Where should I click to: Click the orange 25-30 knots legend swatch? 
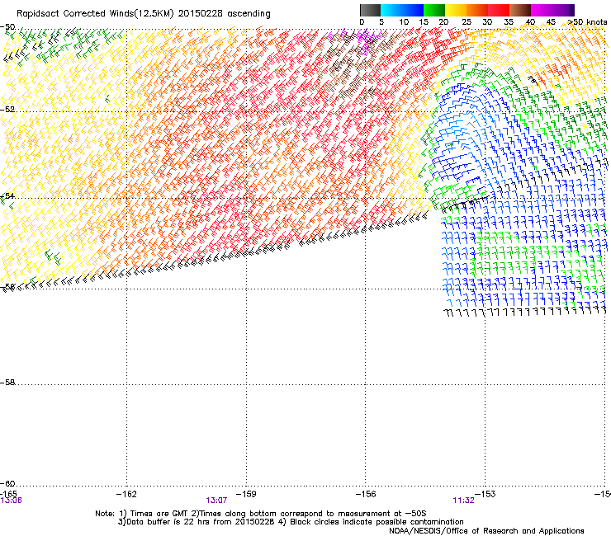(x=477, y=10)
